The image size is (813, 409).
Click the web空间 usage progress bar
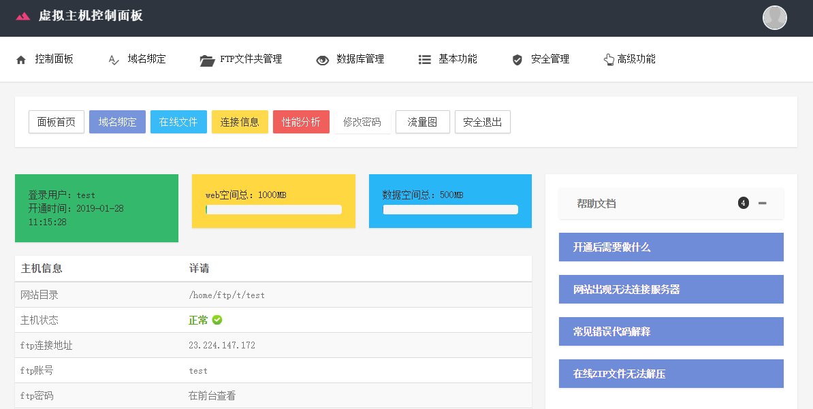pyautogui.click(x=273, y=210)
